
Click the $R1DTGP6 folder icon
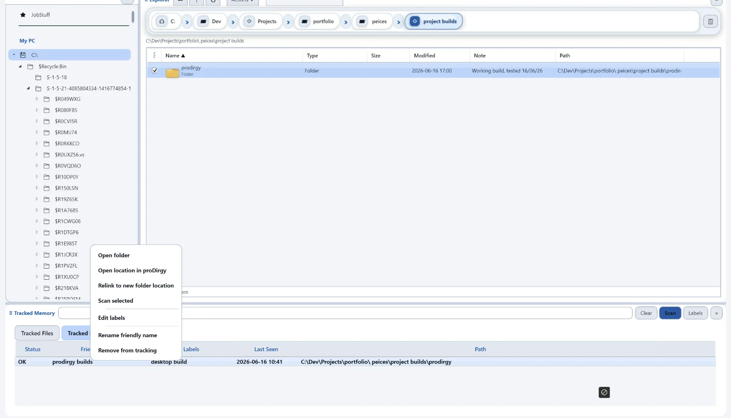click(x=47, y=233)
